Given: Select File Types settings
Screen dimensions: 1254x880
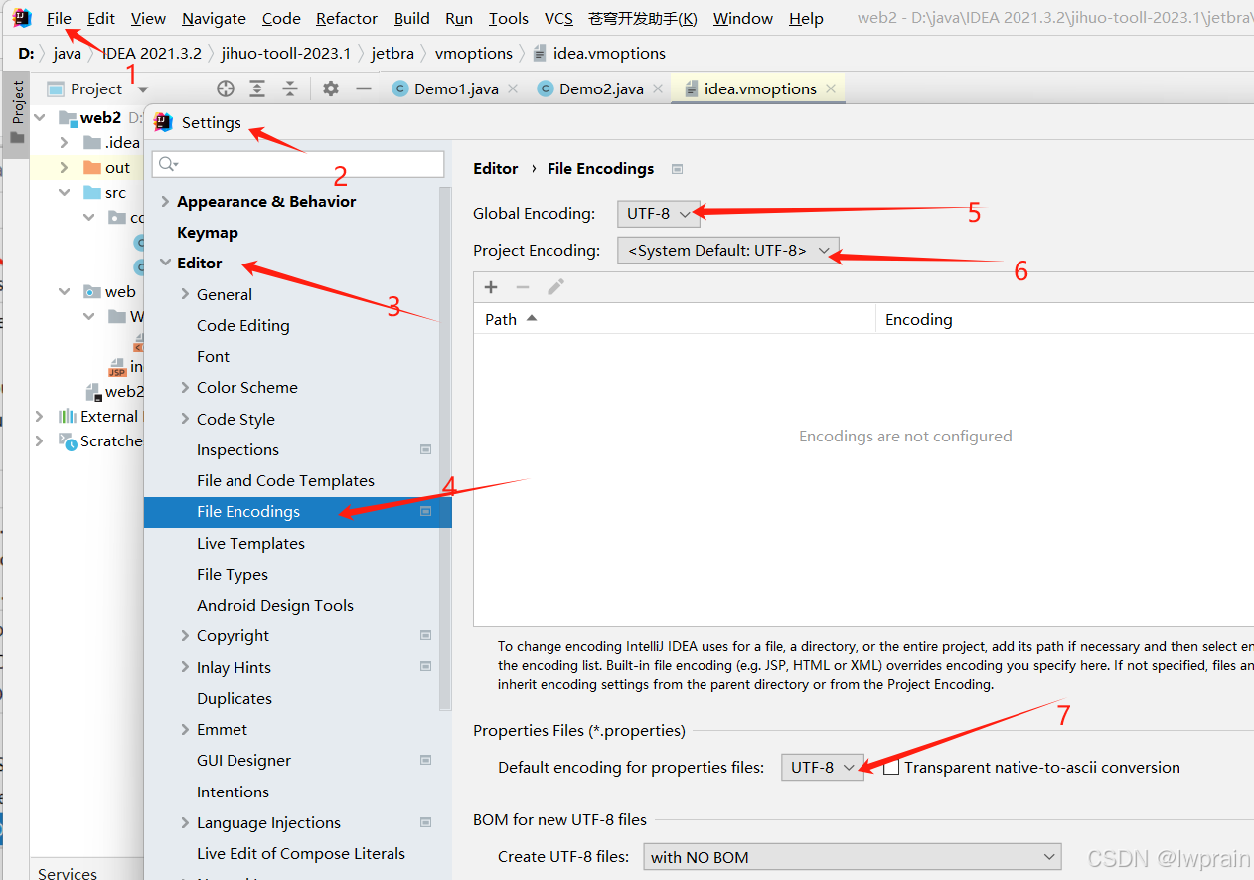Looking at the screenshot, I should click(233, 574).
